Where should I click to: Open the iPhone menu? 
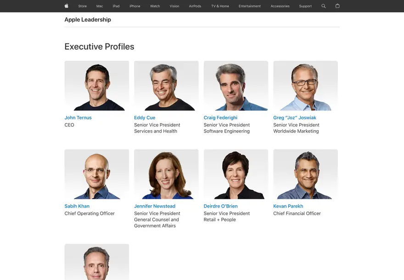135,6
